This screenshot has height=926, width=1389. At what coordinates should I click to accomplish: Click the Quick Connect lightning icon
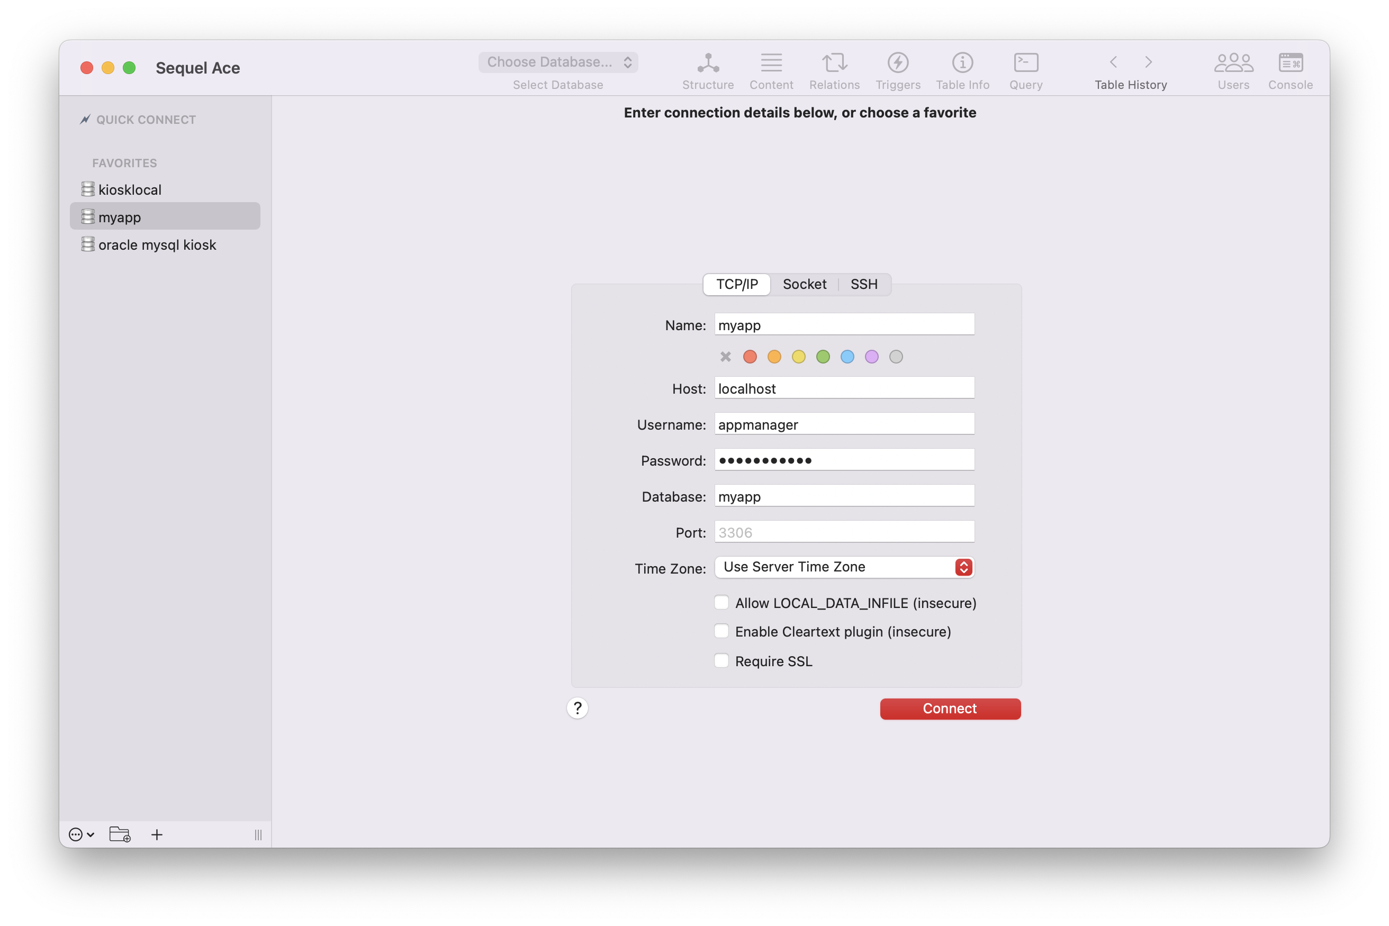coord(85,119)
